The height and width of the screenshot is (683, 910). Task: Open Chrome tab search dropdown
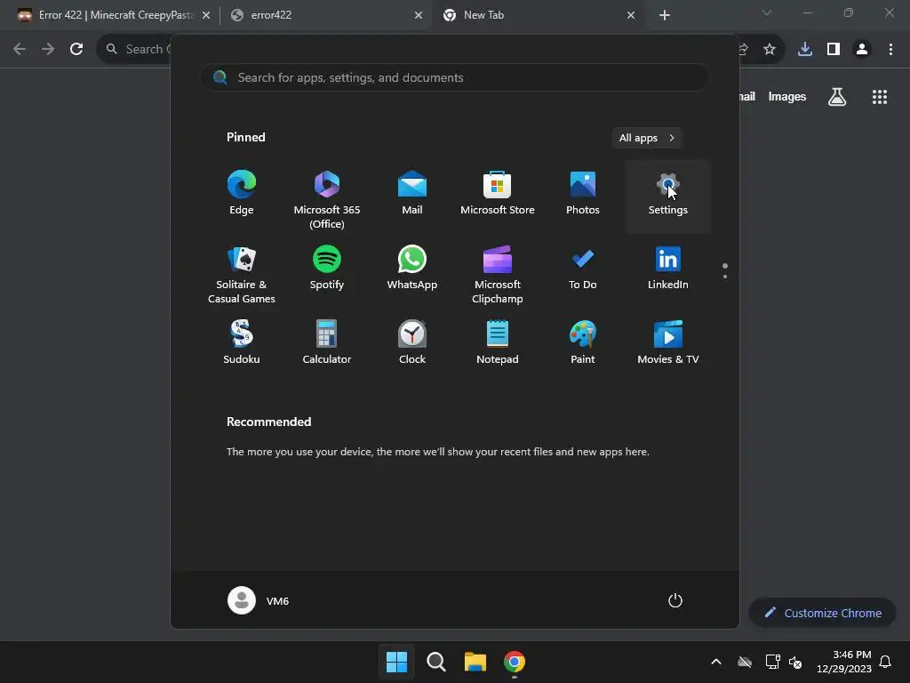pyautogui.click(x=767, y=12)
